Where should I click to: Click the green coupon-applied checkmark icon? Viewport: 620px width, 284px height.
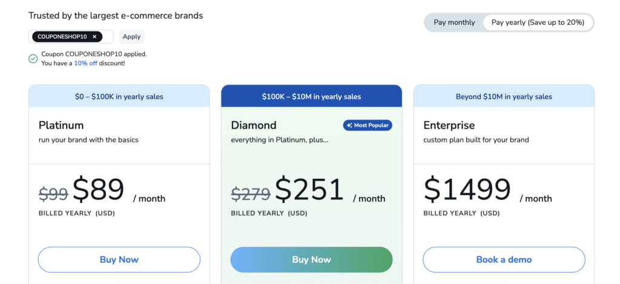pyautogui.click(x=33, y=59)
